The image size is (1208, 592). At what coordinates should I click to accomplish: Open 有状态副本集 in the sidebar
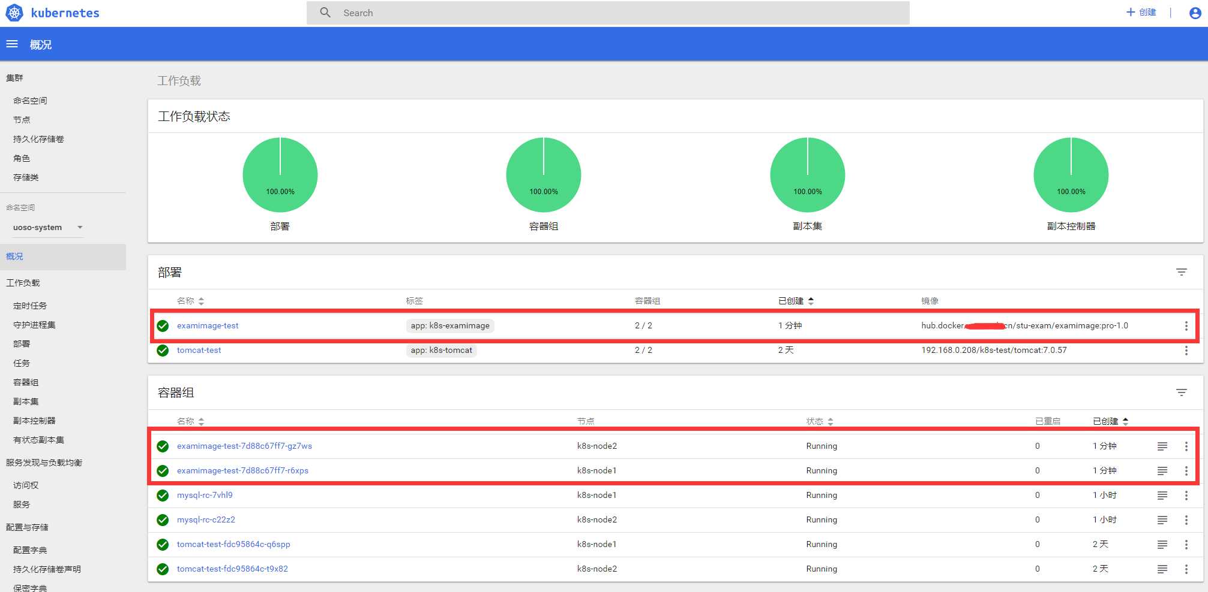(38, 440)
